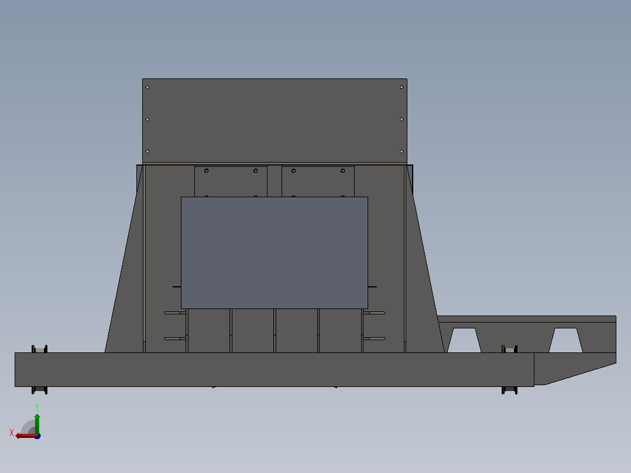Select the top flange of right extension platform
Screen dimensions: 631x473
tap(527, 319)
